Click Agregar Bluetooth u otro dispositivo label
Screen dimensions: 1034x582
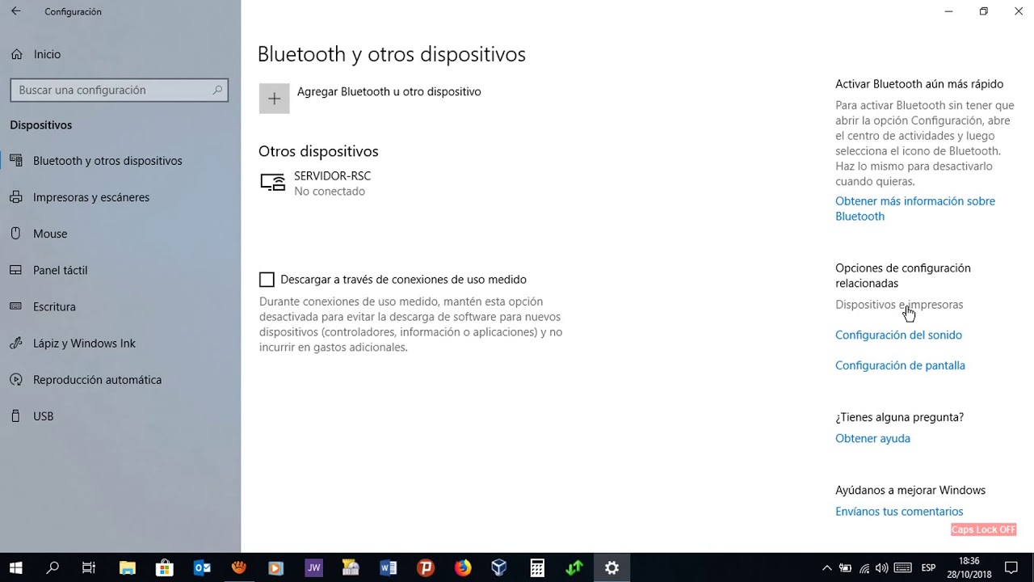[389, 91]
